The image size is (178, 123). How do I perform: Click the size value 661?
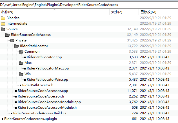point(135,119)
